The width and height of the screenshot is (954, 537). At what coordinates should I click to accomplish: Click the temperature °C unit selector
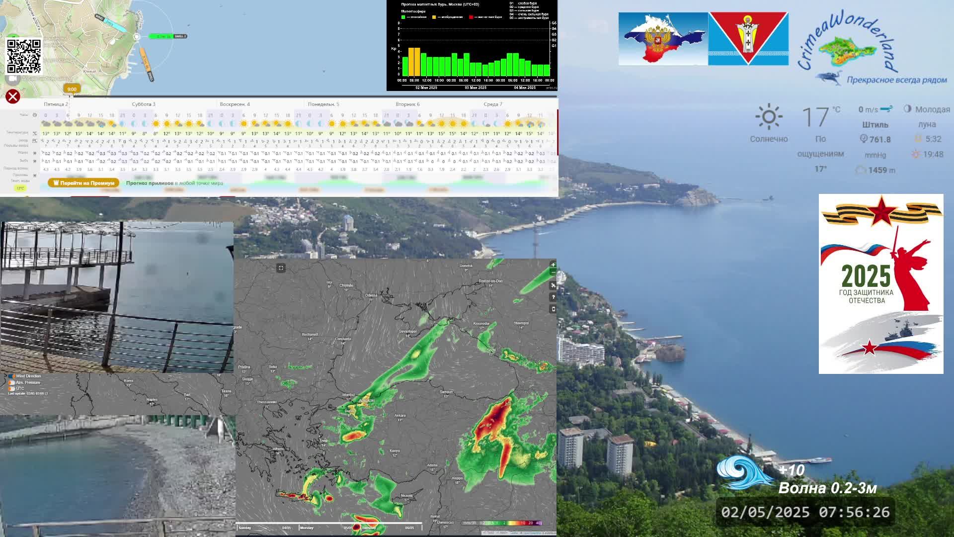tap(35, 133)
